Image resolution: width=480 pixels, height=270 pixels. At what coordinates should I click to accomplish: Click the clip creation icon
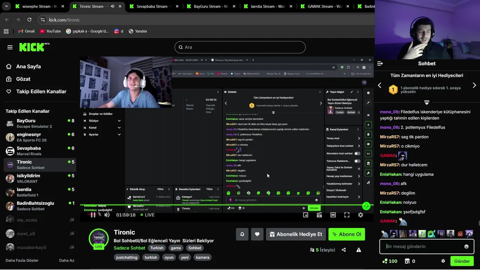319,215
